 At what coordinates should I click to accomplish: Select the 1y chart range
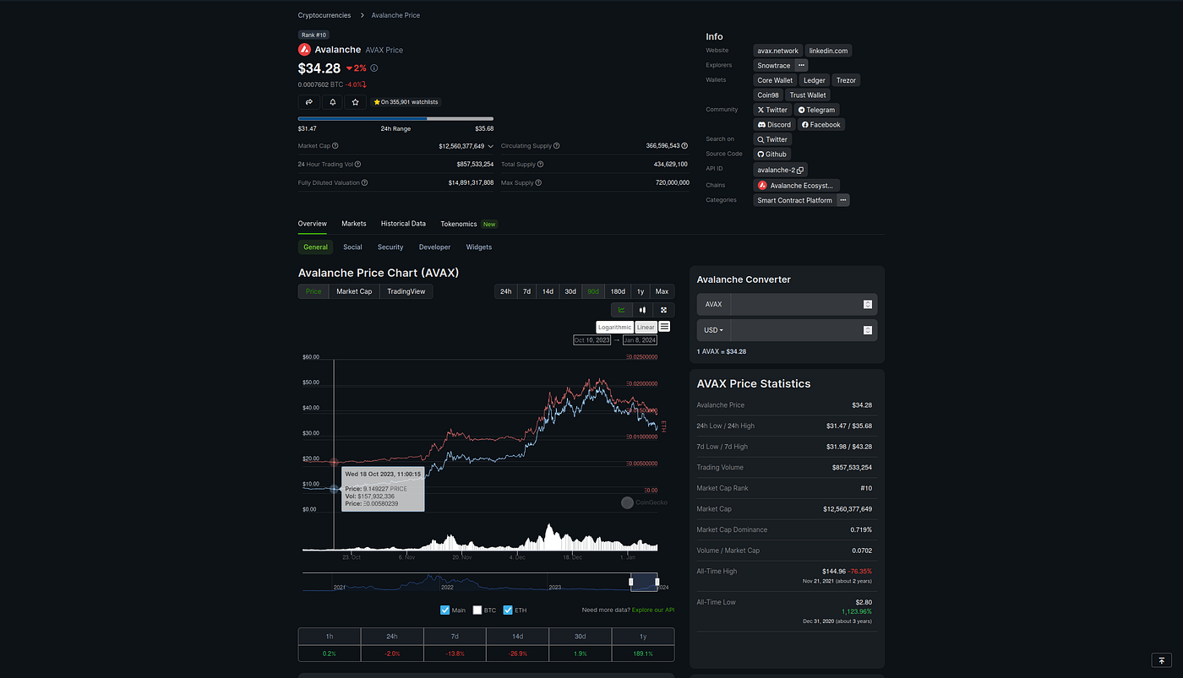tap(641, 291)
